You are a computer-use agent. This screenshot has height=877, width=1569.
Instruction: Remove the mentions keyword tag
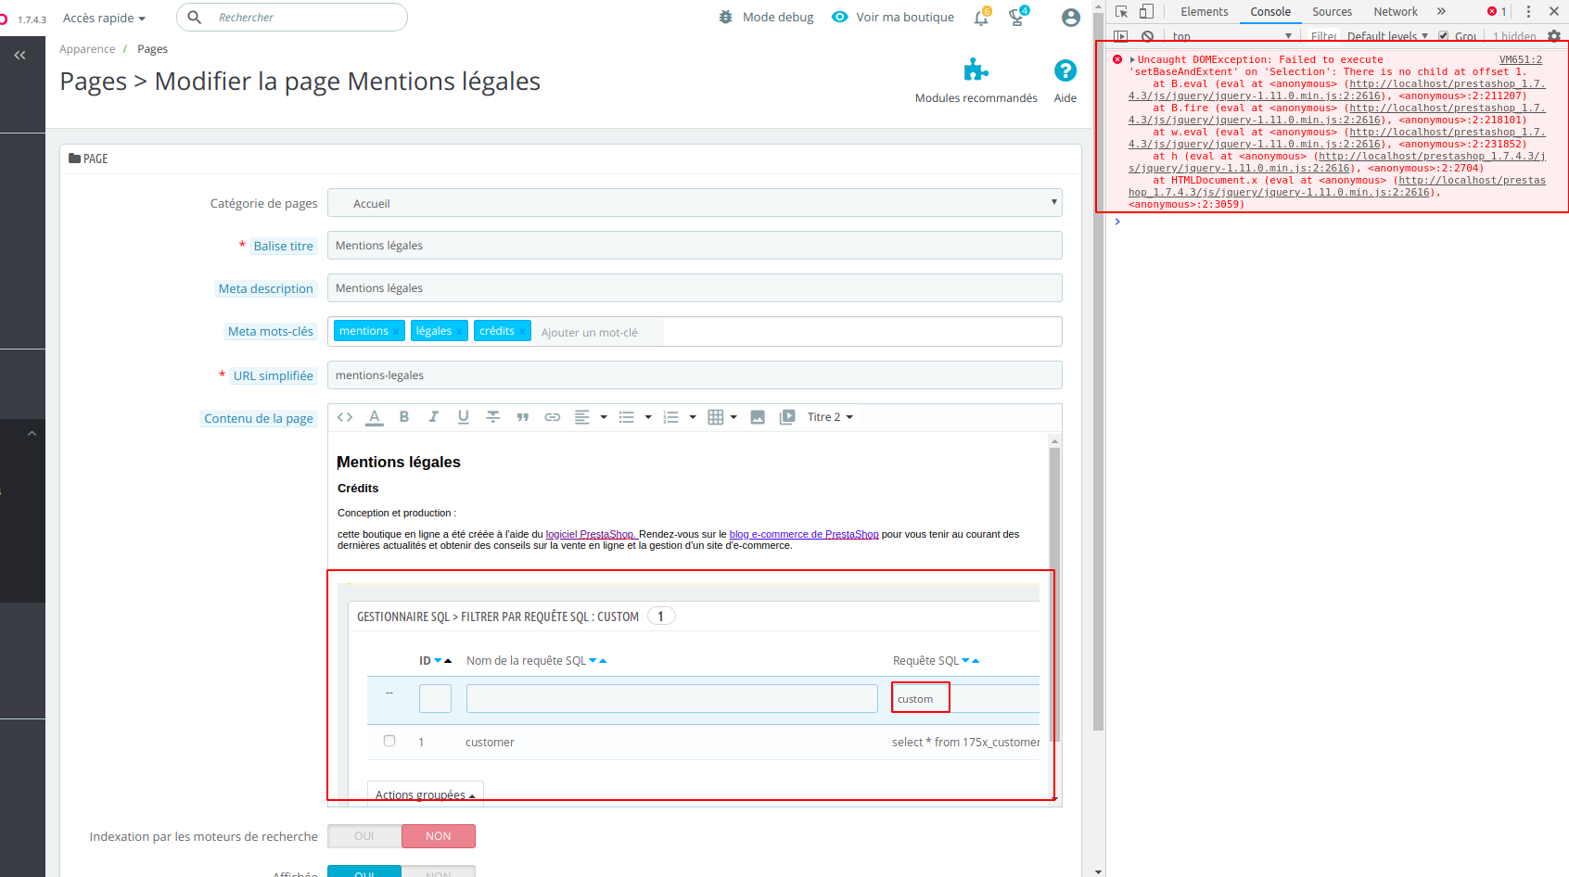397,332
